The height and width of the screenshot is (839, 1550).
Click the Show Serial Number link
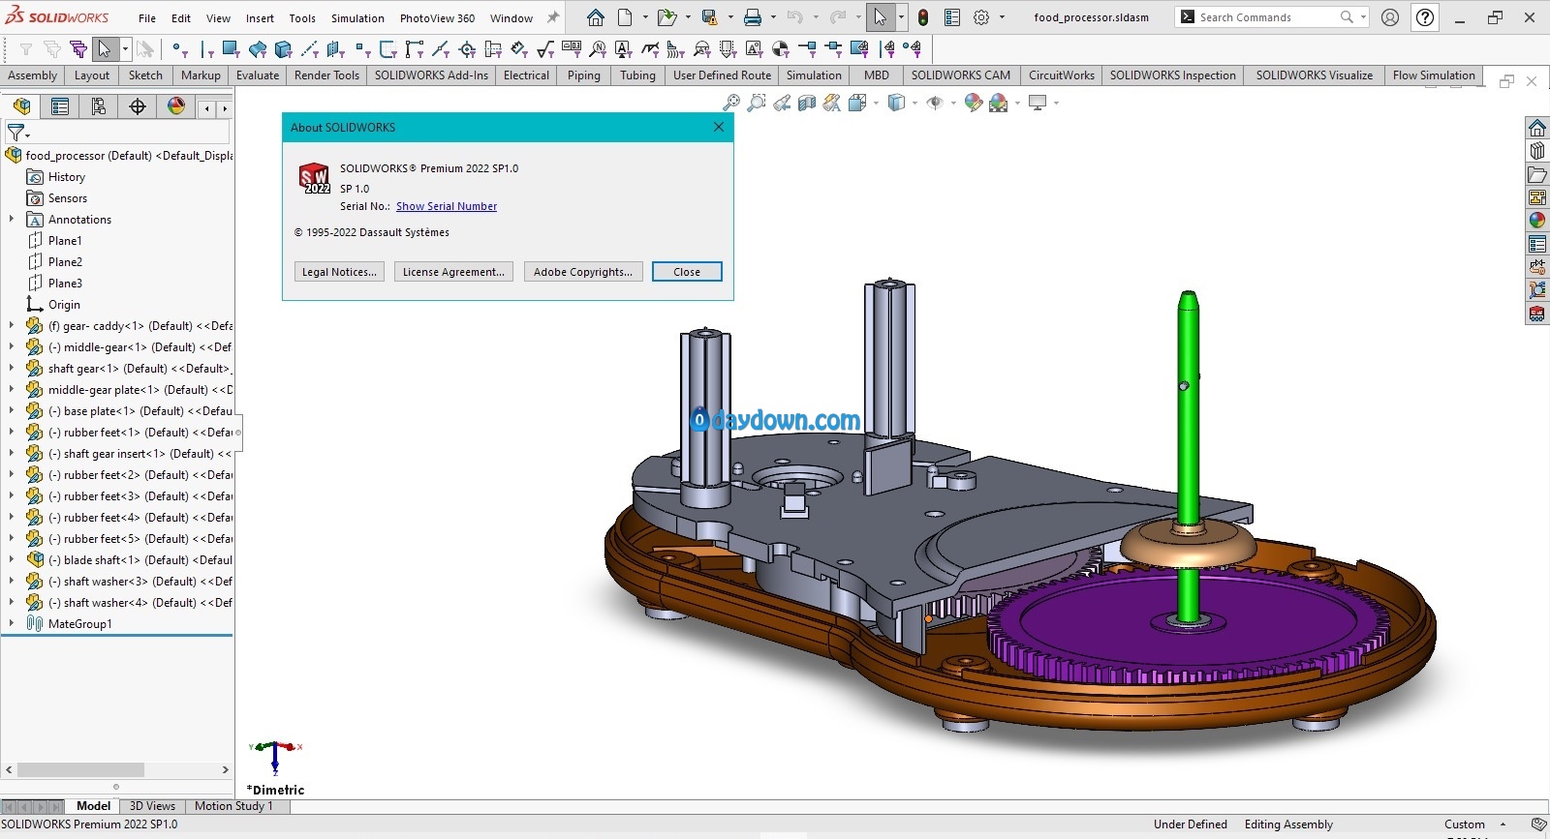tap(447, 206)
